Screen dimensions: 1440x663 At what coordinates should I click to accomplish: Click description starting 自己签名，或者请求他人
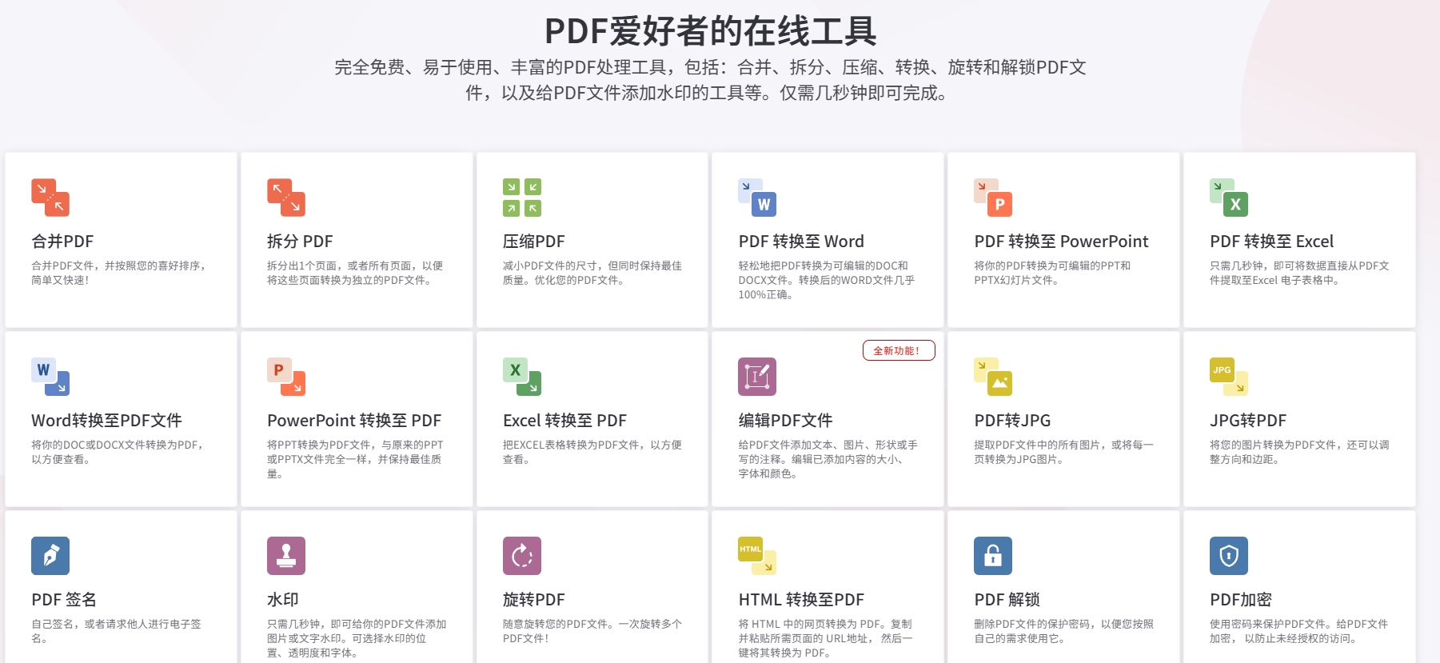click(116, 631)
